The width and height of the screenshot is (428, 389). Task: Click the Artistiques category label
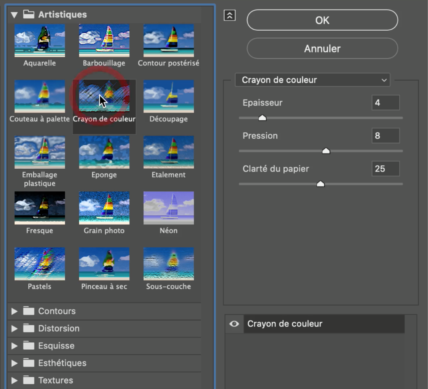pos(63,14)
